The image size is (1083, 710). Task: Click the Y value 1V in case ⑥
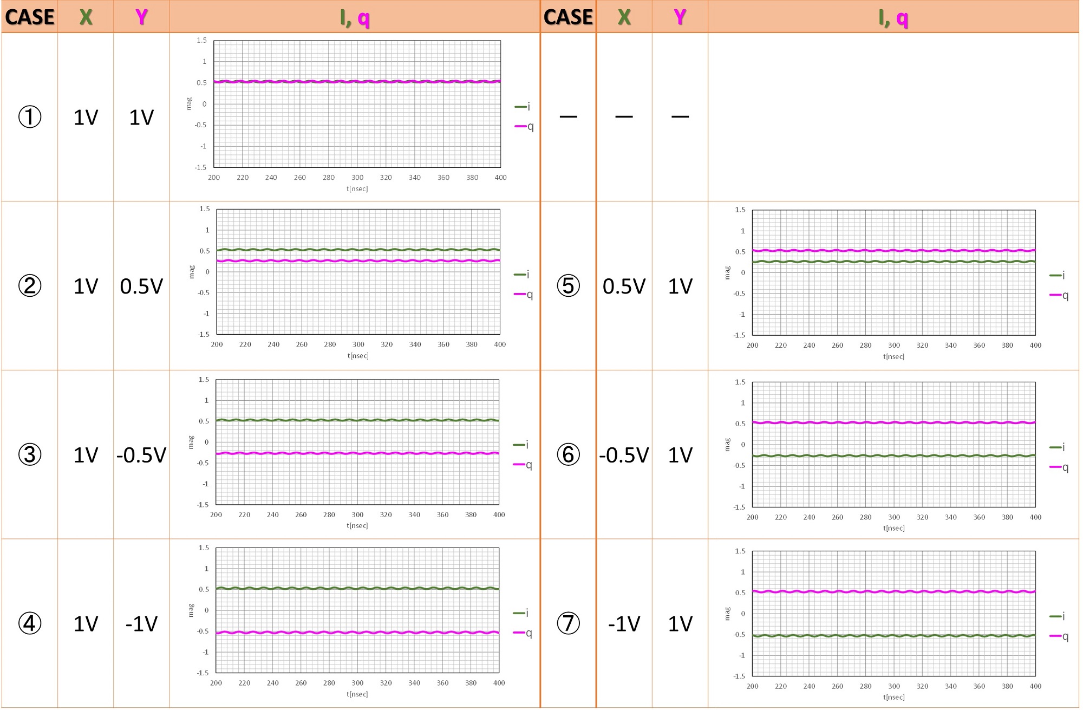pos(680,455)
